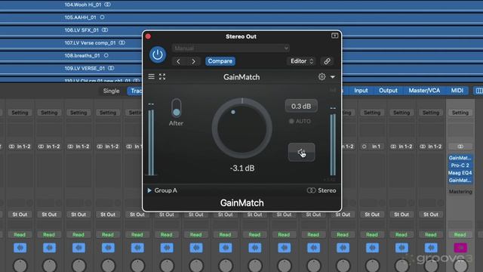483x272 pixels.
Task: Click the stereo format icon above GainMat... inserts
Action: point(460,147)
